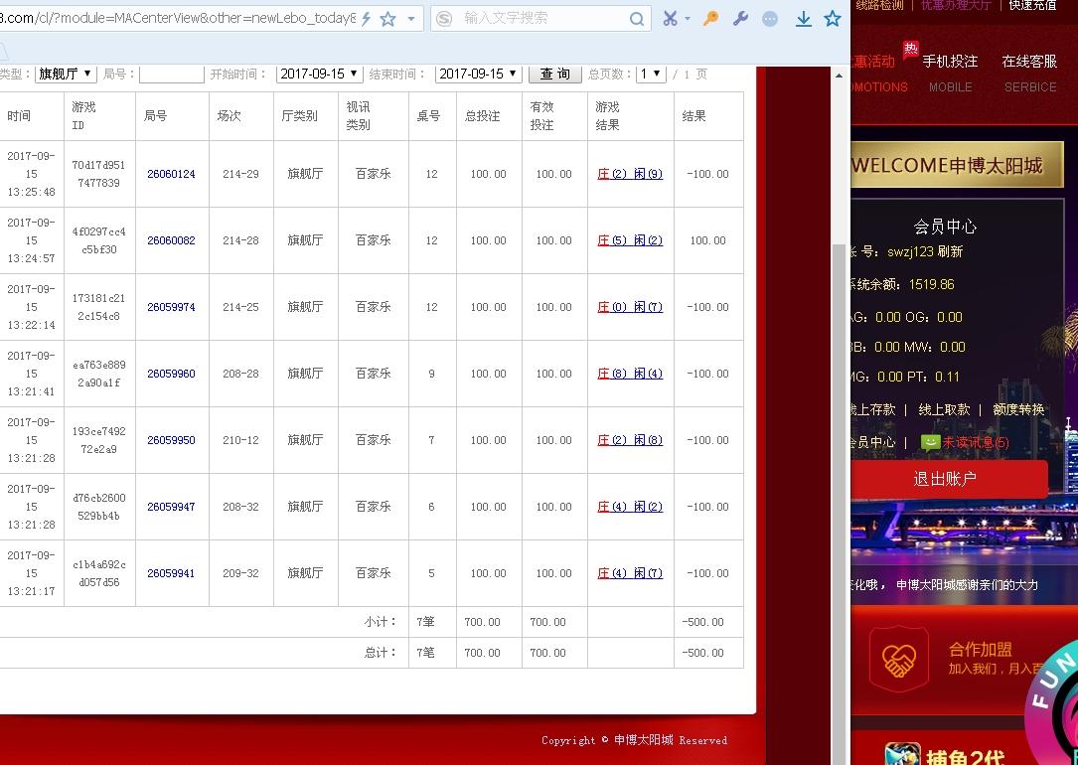
Task: Click the wrench tools icon in toolbar
Action: click(739, 19)
